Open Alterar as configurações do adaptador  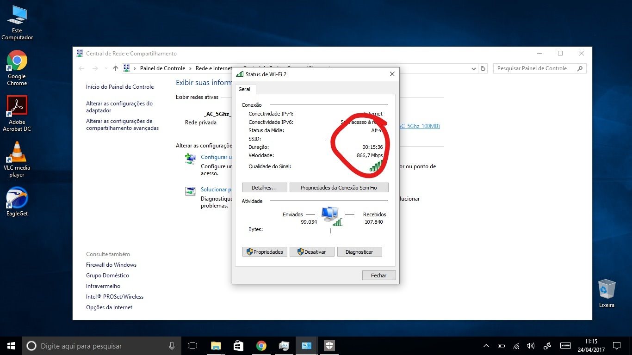point(119,107)
